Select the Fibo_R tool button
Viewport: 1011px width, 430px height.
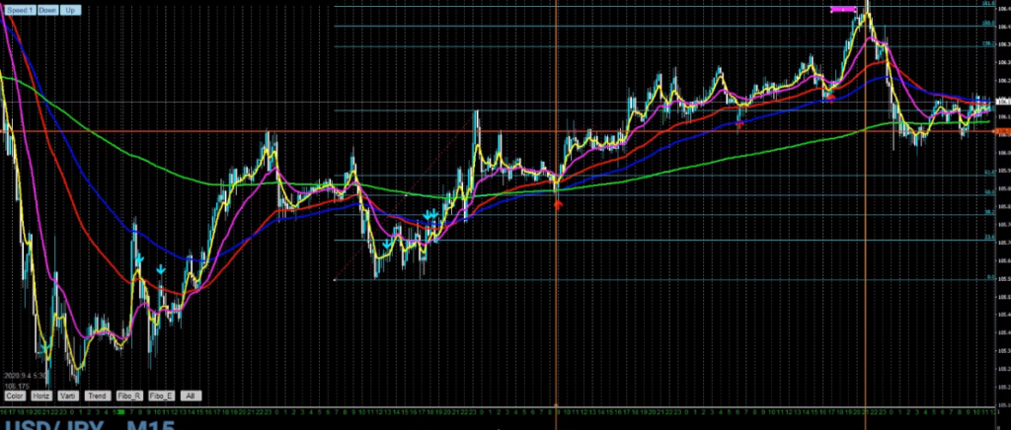point(129,395)
